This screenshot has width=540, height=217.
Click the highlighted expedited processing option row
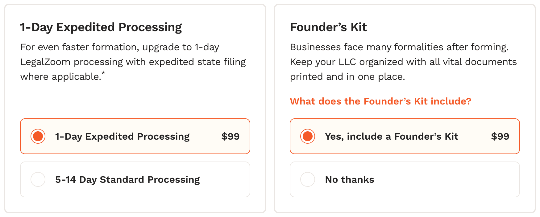pos(135,136)
